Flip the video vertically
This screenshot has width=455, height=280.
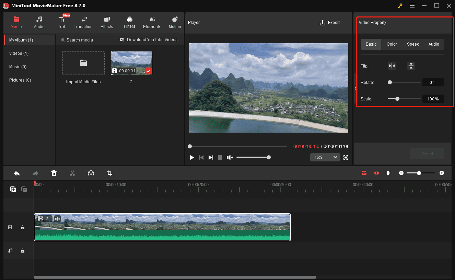pyautogui.click(x=411, y=66)
